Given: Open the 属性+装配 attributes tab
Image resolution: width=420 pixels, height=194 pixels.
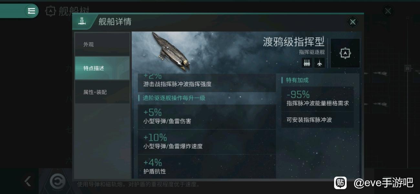Looking at the screenshot, I should coord(102,92).
